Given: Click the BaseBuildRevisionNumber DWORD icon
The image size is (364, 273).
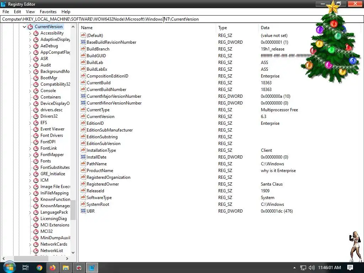Looking at the screenshot, I should point(83,42).
